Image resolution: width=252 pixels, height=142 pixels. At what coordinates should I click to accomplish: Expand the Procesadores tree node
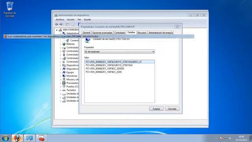[x=61, y=83]
